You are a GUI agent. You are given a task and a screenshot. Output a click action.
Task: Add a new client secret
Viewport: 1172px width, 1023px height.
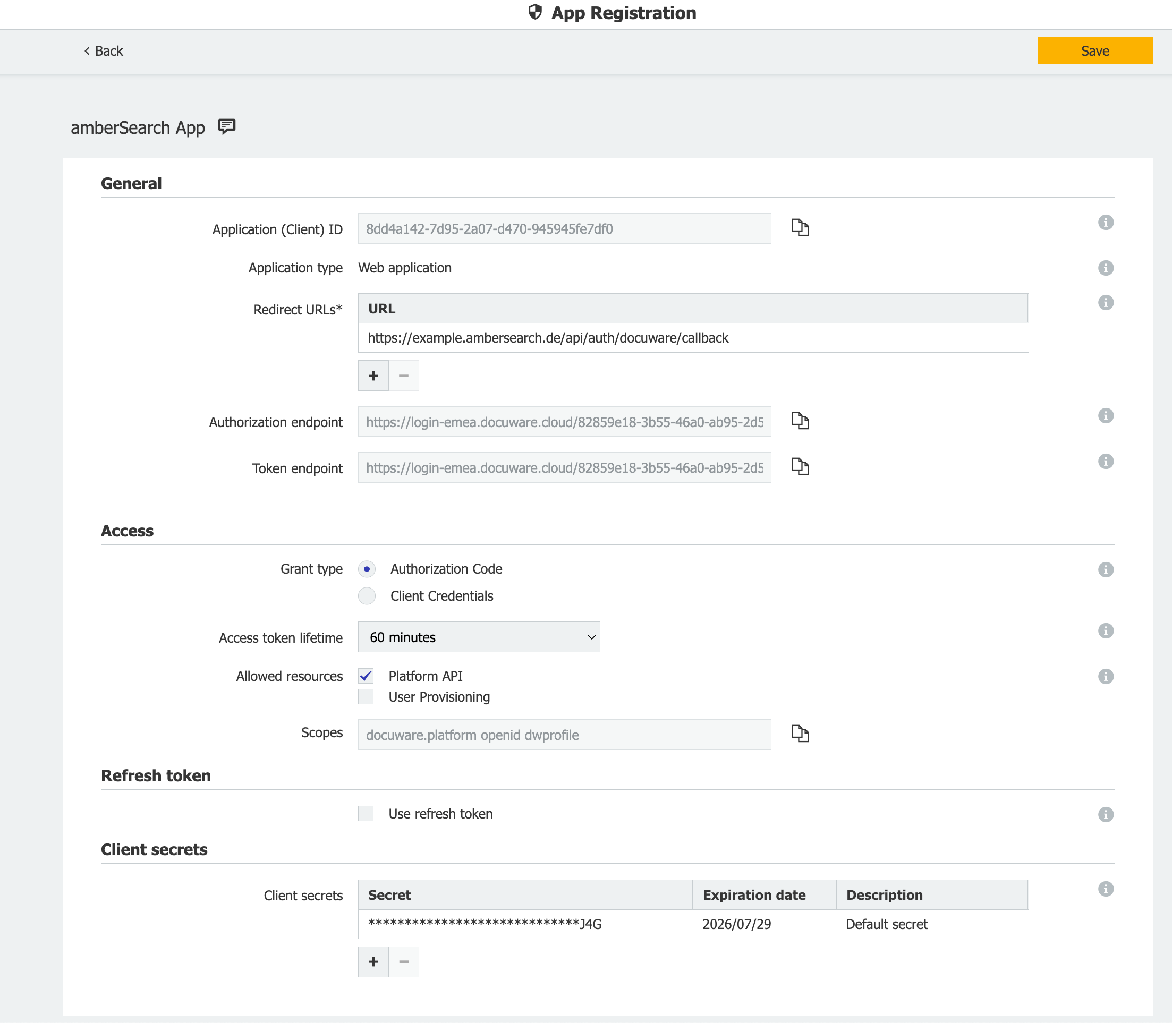click(x=373, y=962)
